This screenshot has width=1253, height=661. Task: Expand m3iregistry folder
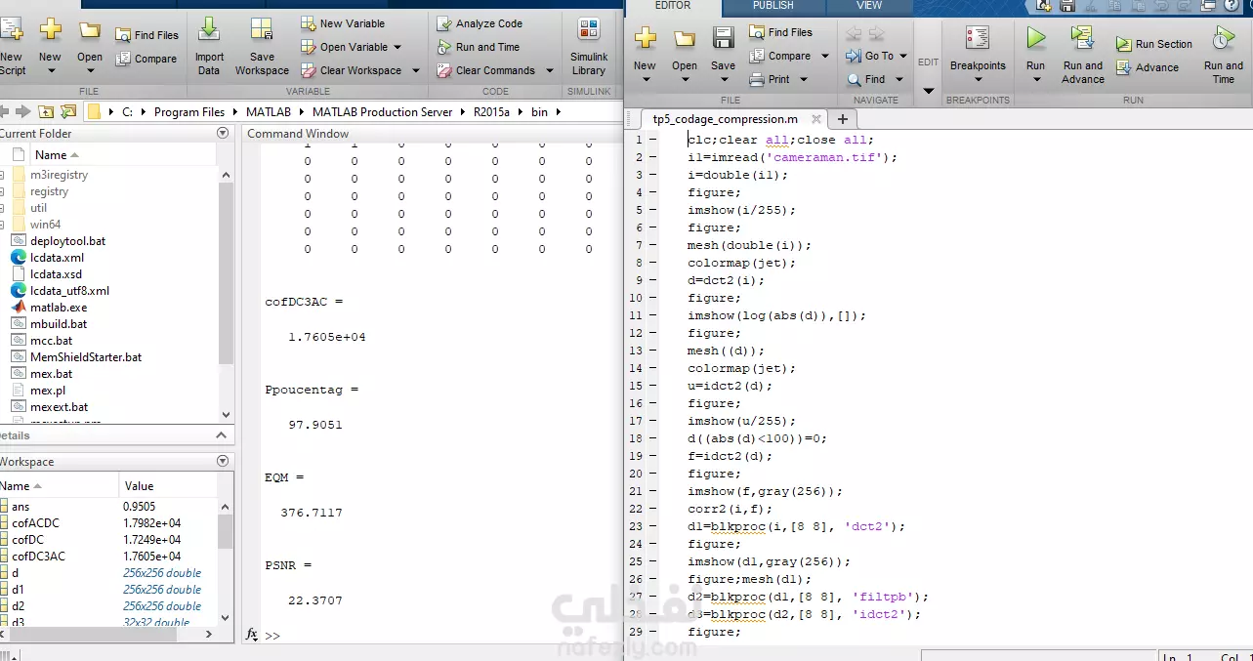(x=3, y=175)
